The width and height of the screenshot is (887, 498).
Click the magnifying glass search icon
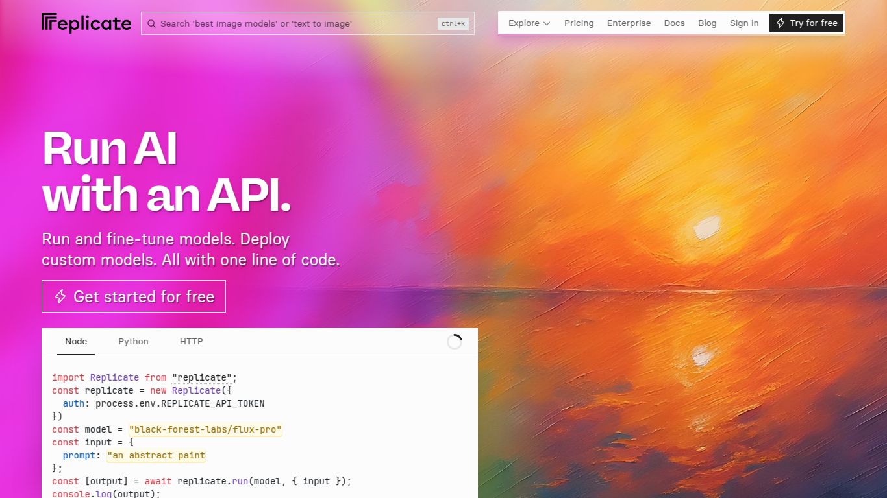151,24
